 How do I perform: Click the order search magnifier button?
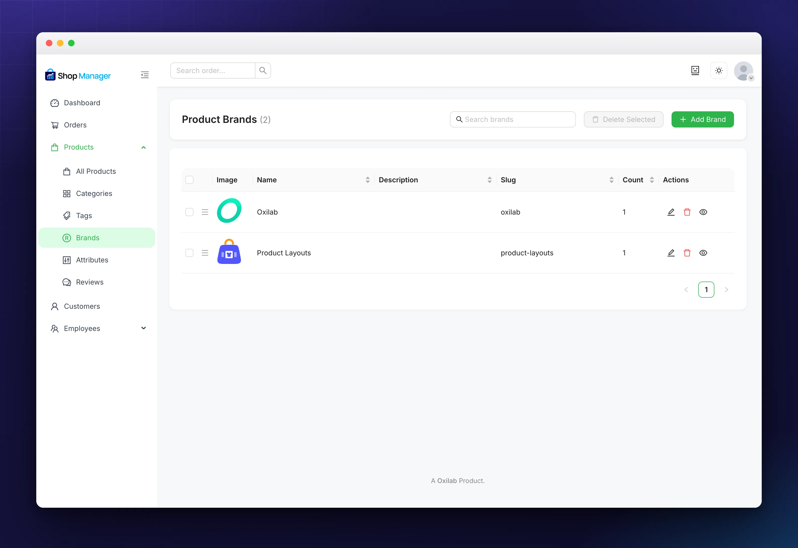point(263,70)
